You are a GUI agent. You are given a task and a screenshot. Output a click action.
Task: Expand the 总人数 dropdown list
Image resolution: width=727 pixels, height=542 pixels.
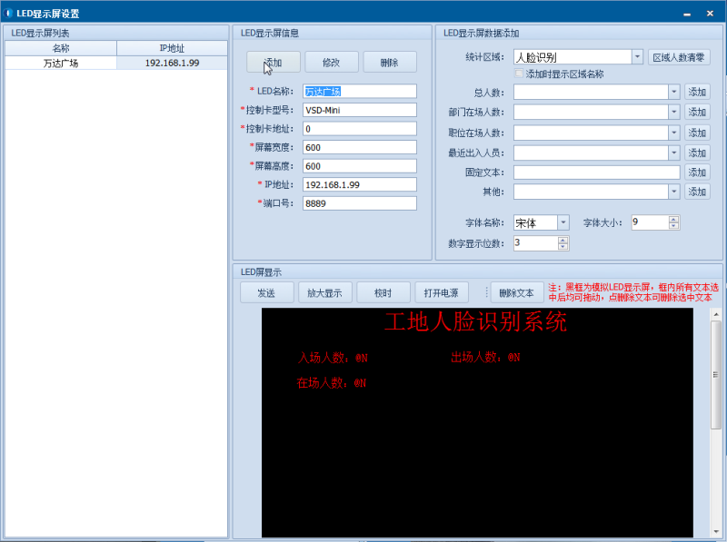pyautogui.click(x=673, y=92)
